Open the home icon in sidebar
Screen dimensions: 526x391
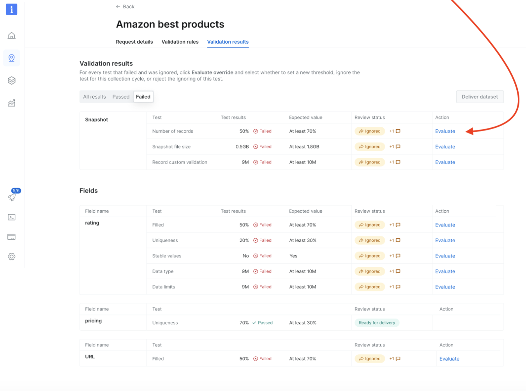click(x=12, y=35)
